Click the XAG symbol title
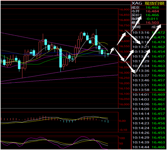The height and width of the screenshot is (150, 167). click(137, 3)
